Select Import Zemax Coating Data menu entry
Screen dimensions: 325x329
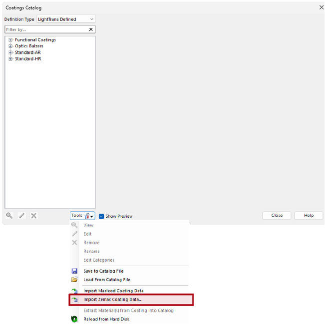(113, 300)
